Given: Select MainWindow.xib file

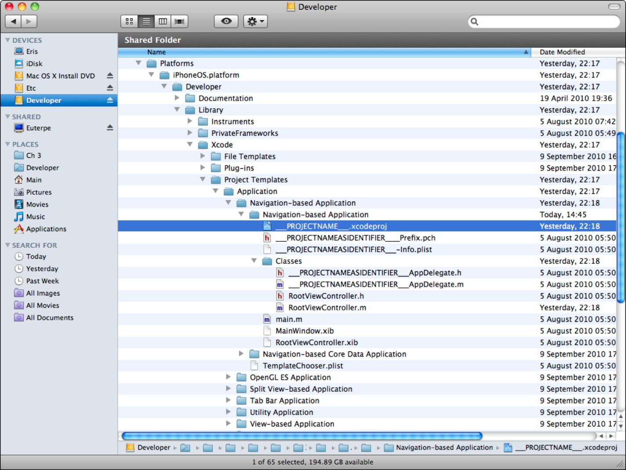Looking at the screenshot, I should [x=367, y=331].
